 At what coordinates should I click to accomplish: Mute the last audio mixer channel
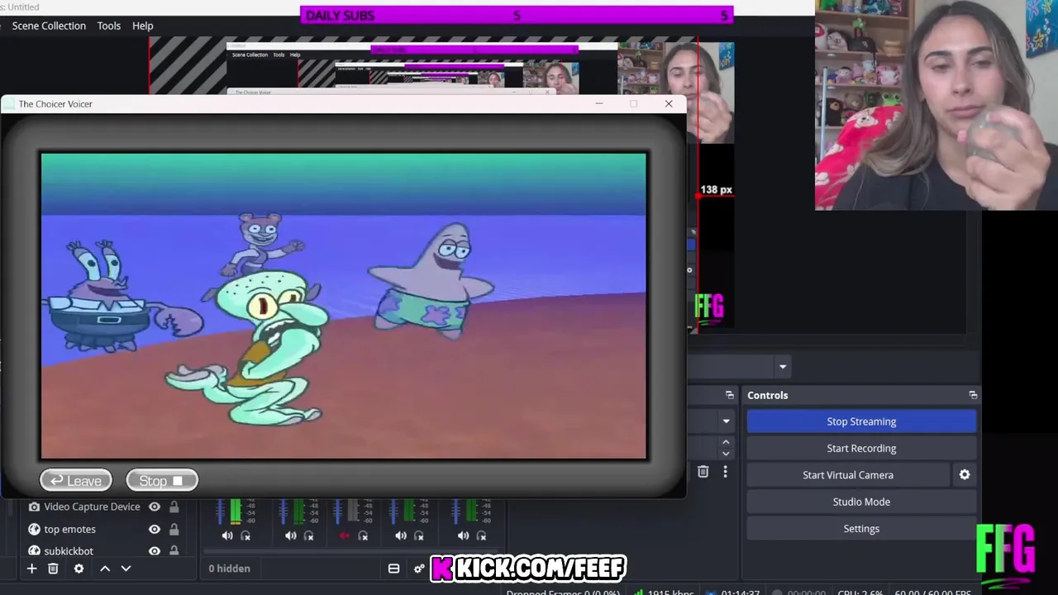click(463, 535)
